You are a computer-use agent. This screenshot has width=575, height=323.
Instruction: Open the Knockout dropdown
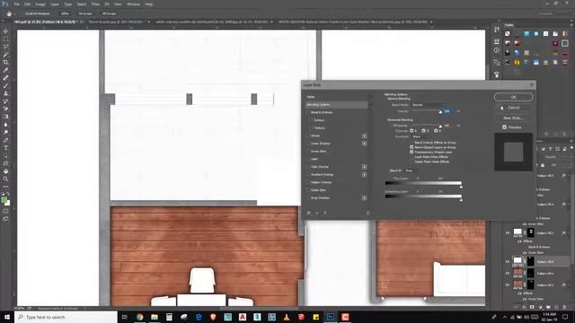point(421,136)
